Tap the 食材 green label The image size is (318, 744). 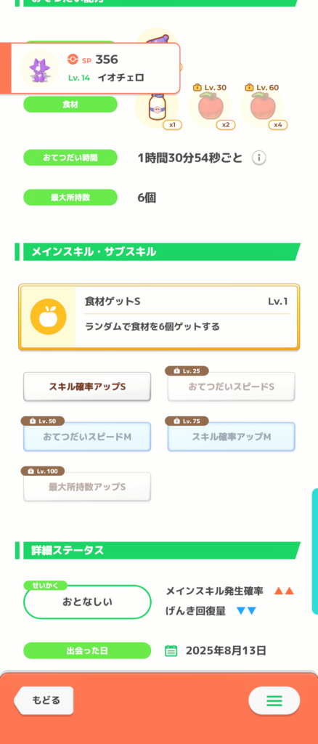tap(70, 105)
